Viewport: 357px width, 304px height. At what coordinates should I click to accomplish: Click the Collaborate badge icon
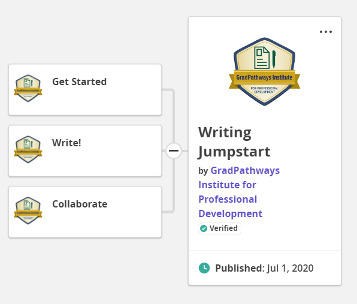coord(28,210)
